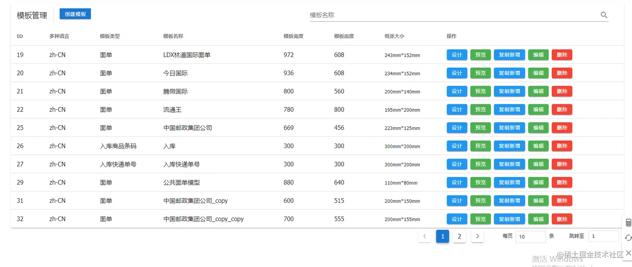Click the 模板名称 column header

pos(173,36)
